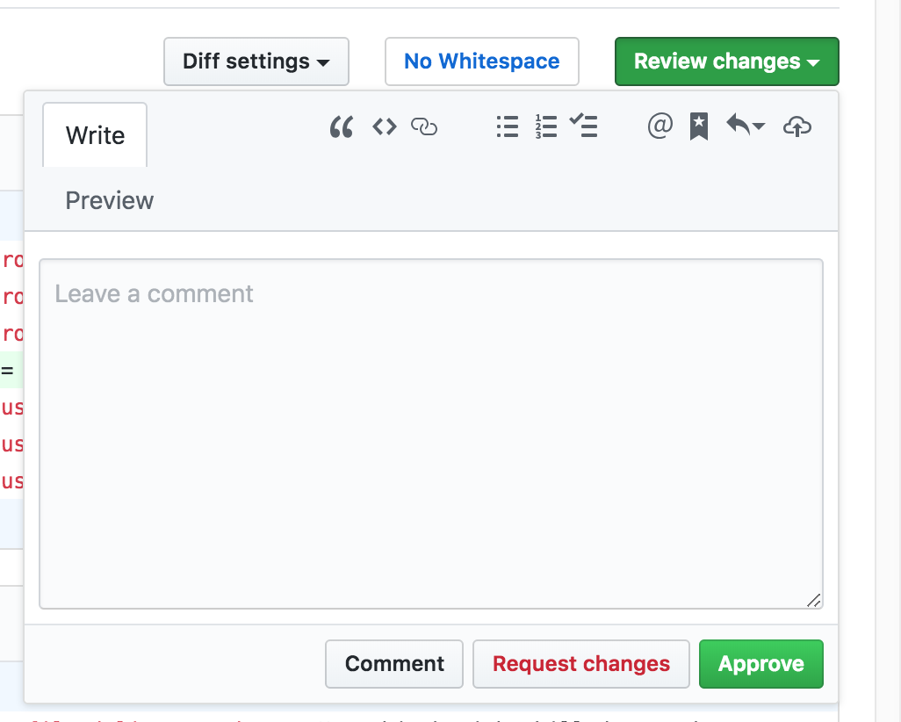Insert a quote with the quote icon
This screenshot has height=722, width=901.
342,126
